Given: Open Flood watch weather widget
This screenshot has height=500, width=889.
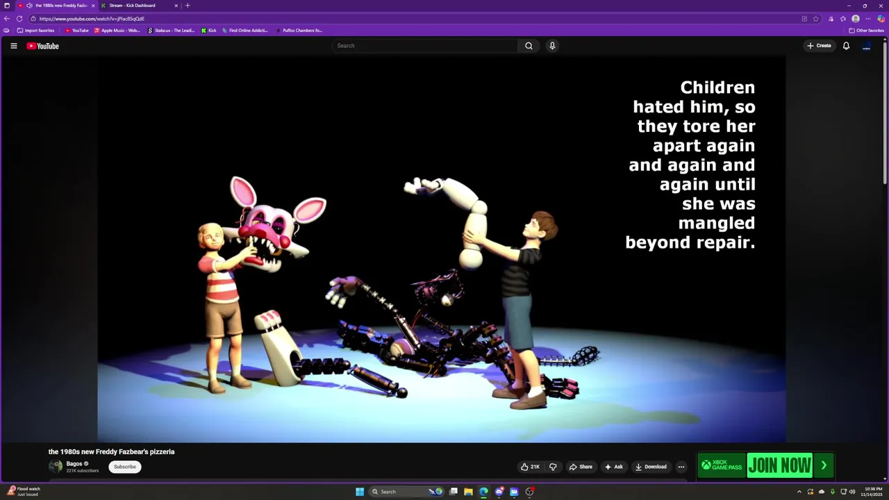Looking at the screenshot, I should click(23, 492).
